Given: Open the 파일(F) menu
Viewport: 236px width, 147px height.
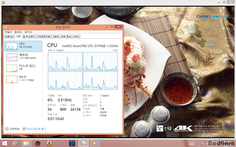Looking at the screenshot, I should click(x=8, y=32).
